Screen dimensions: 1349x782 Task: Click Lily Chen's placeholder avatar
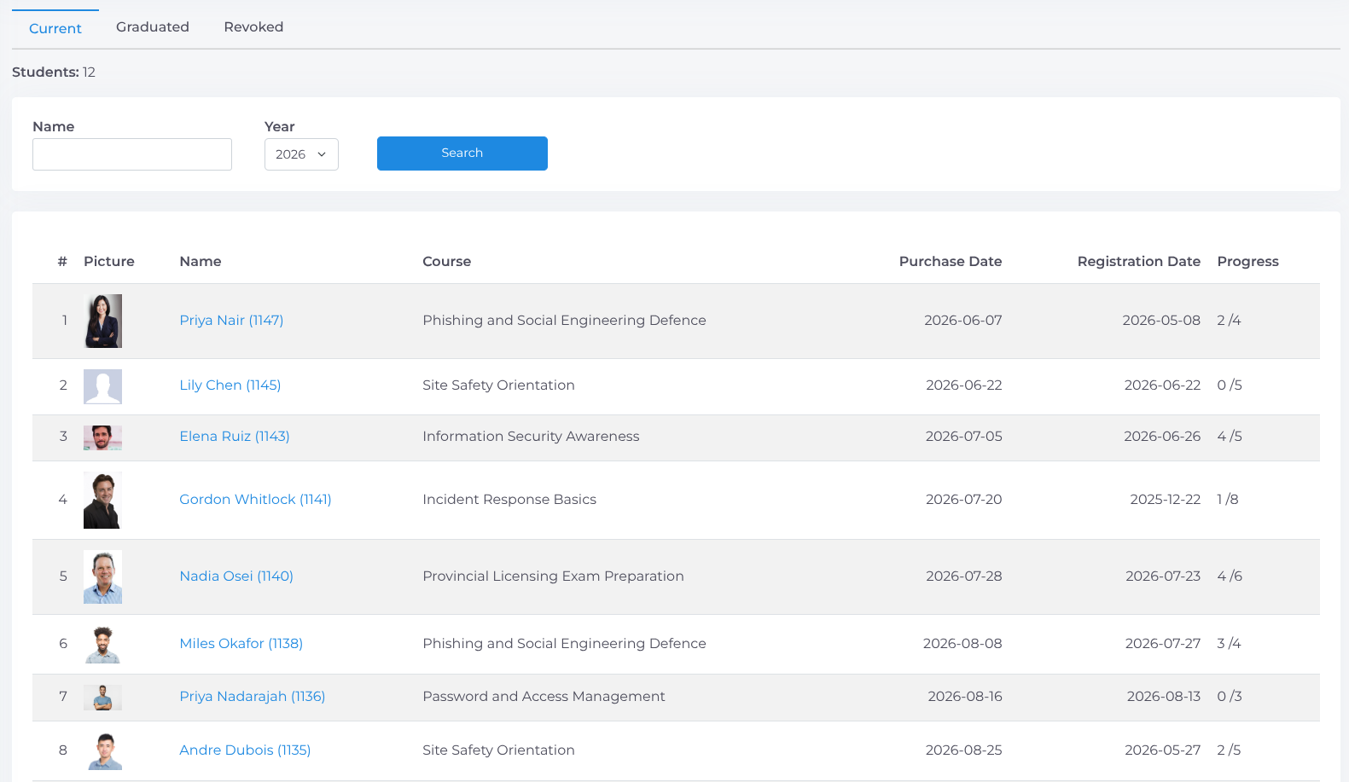click(x=102, y=386)
